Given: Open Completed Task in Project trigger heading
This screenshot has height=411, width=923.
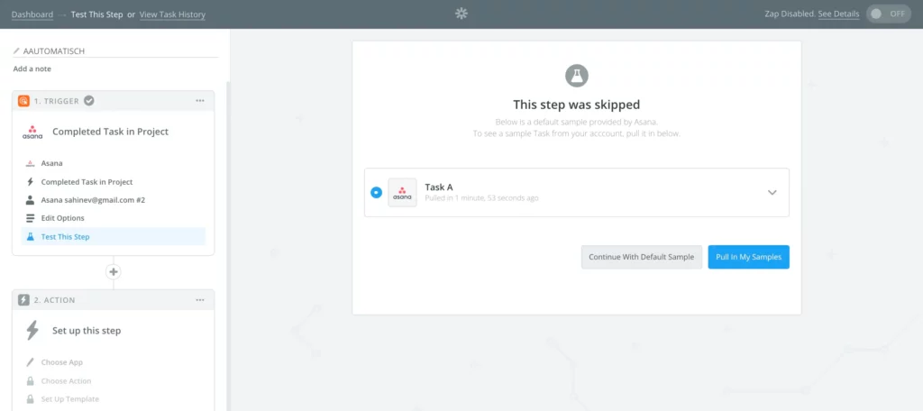Looking at the screenshot, I should pos(111,132).
